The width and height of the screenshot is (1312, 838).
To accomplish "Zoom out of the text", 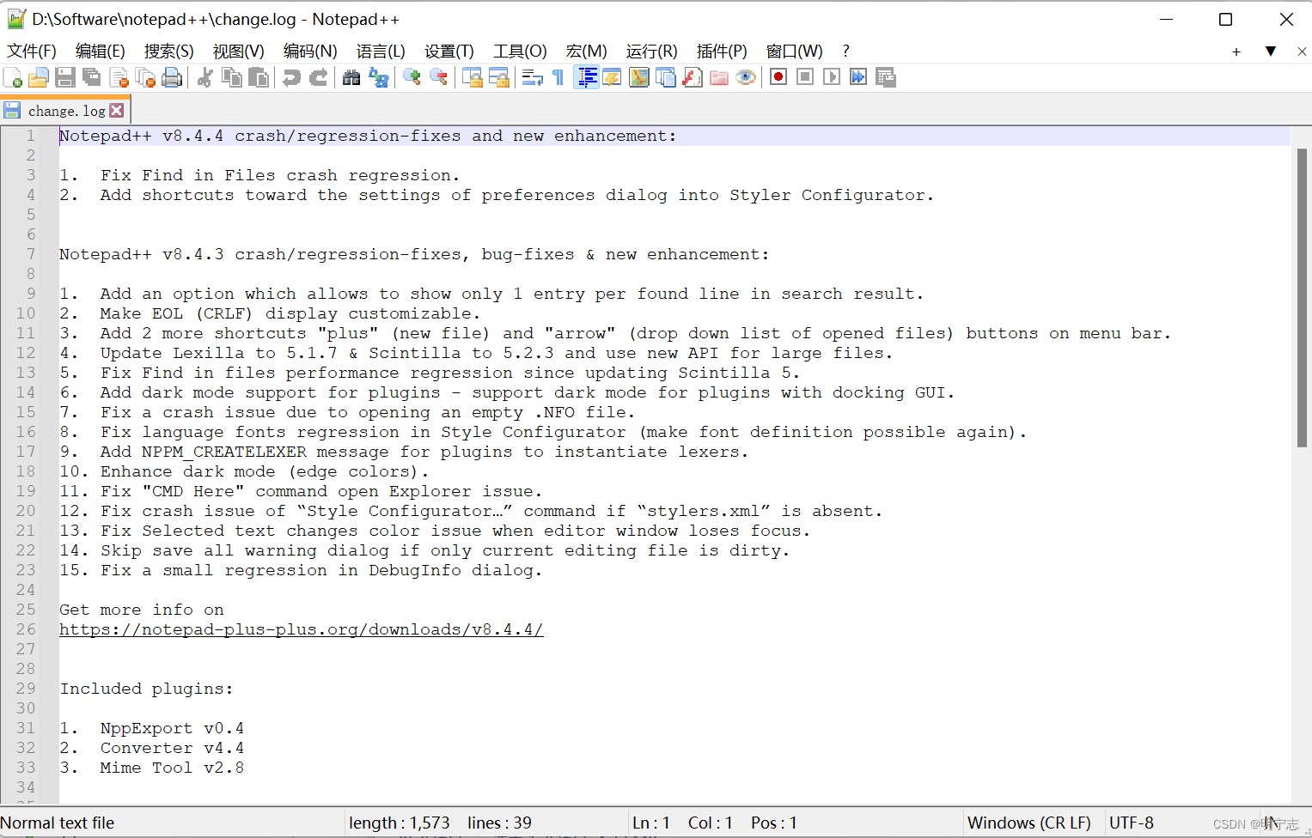I will (x=438, y=77).
